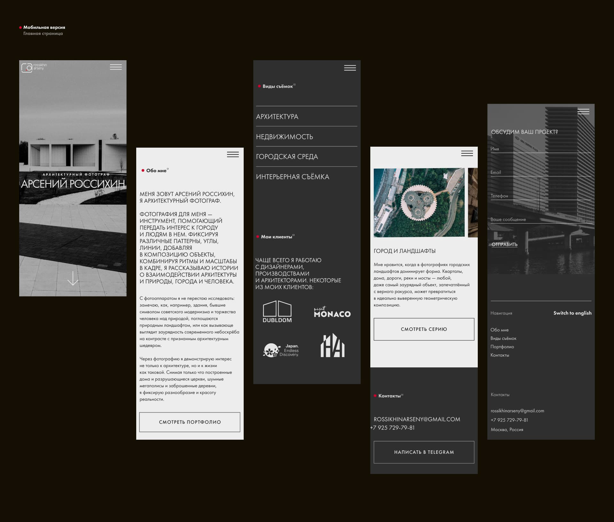Open hamburger menu on hero photo screen
614x522 pixels.
pos(116,67)
